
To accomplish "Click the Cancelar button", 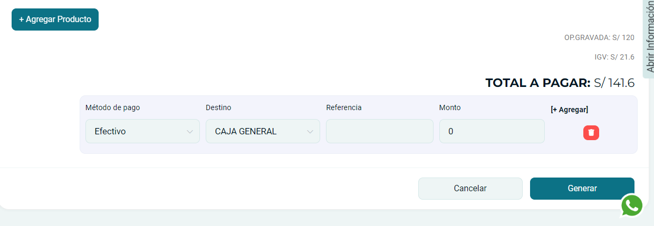I will point(470,189).
